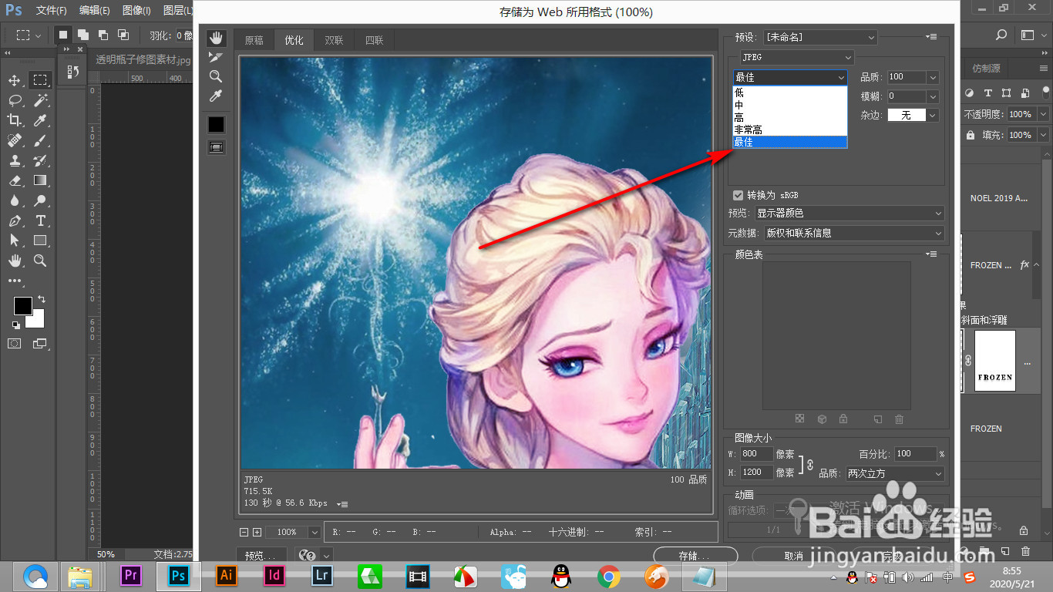The width and height of the screenshot is (1053, 592).
Task: Select the Eyedropper tool in Save for Web dialog
Action: point(216,96)
